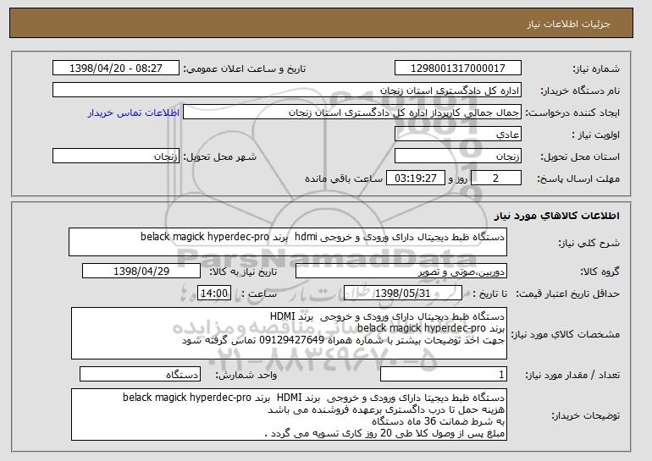Click the request creator field جمال جمالی
Image resolution: width=652 pixels, height=461 pixels.
(352, 113)
